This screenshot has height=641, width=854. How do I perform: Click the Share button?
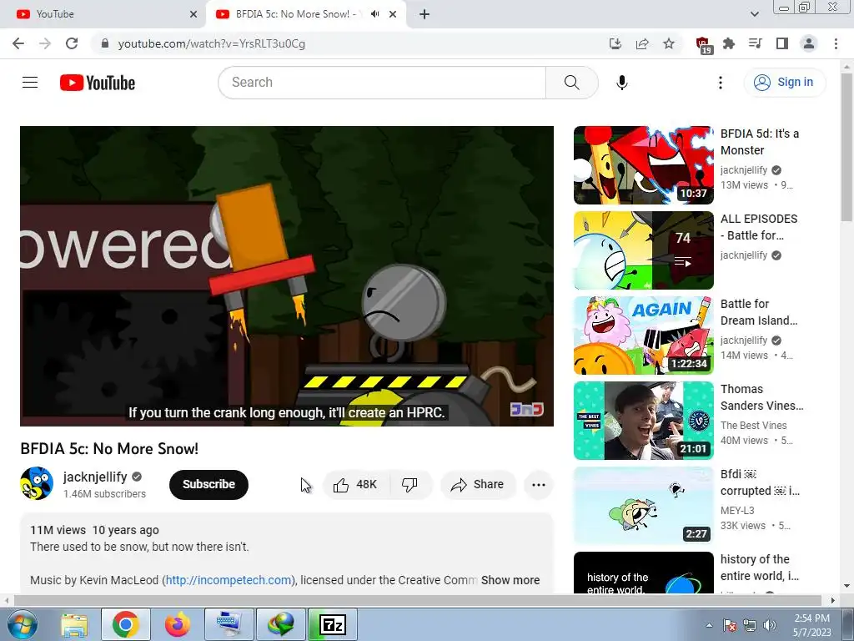pyautogui.click(x=478, y=485)
